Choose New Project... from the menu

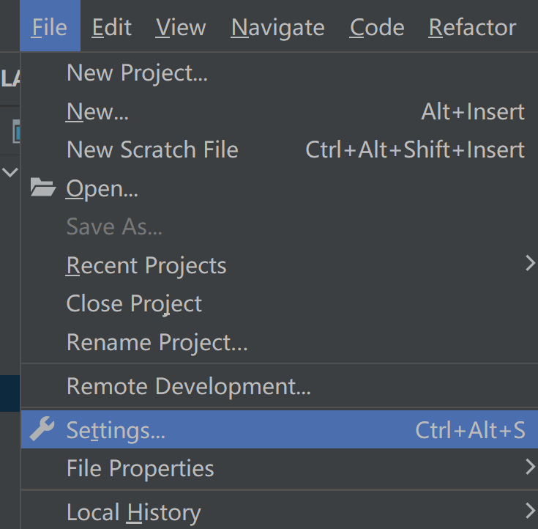coord(137,73)
